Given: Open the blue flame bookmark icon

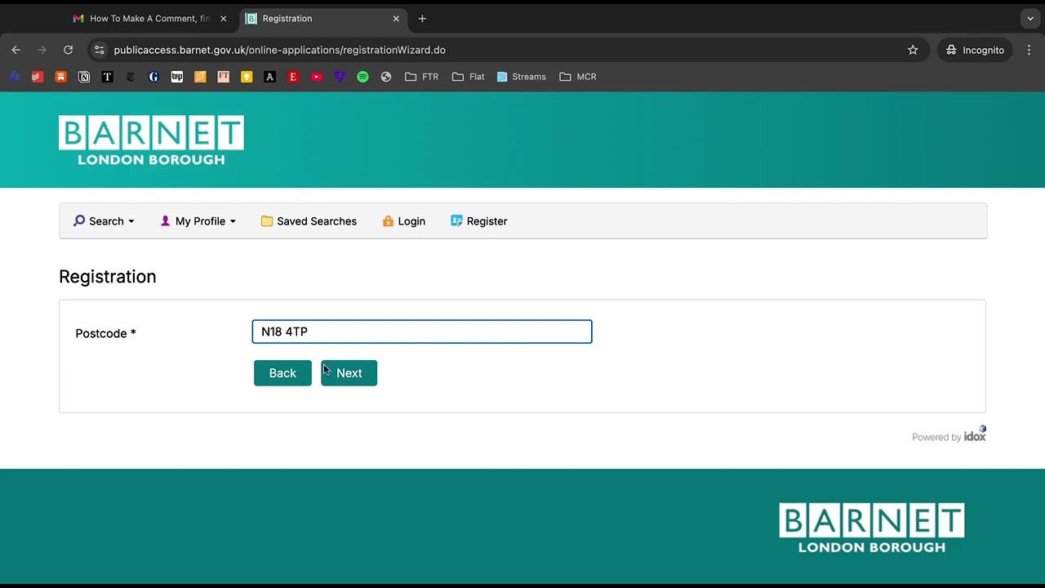Looking at the screenshot, I should click(14, 77).
